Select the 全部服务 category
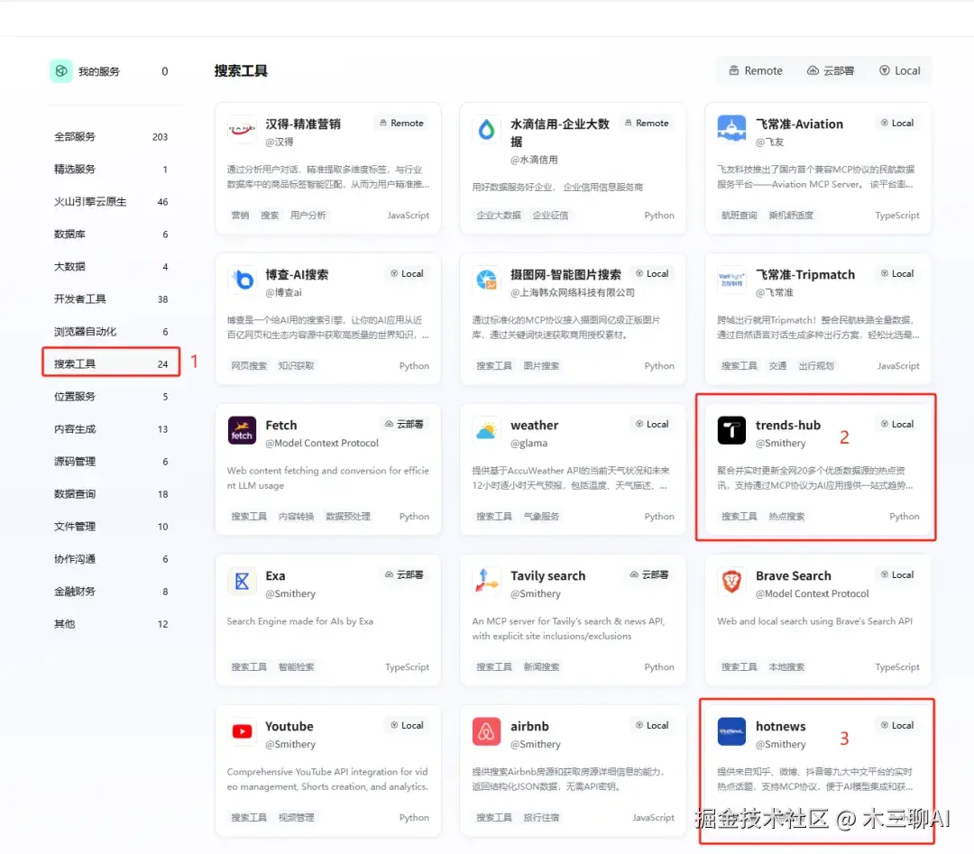The width and height of the screenshot is (974, 854). tap(111, 137)
